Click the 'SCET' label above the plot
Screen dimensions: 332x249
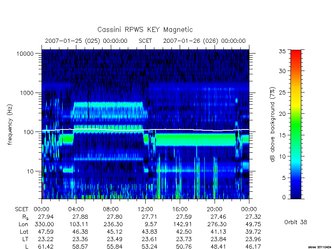tap(145, 41)
